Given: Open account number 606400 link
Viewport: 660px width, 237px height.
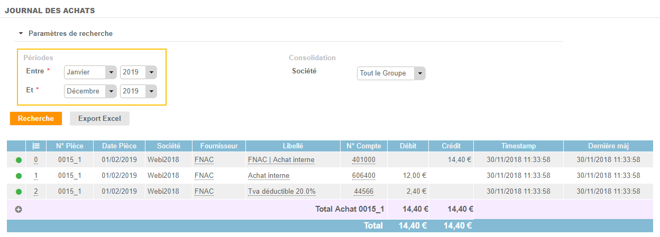Looking at the screenshot, I should [364, 176].
